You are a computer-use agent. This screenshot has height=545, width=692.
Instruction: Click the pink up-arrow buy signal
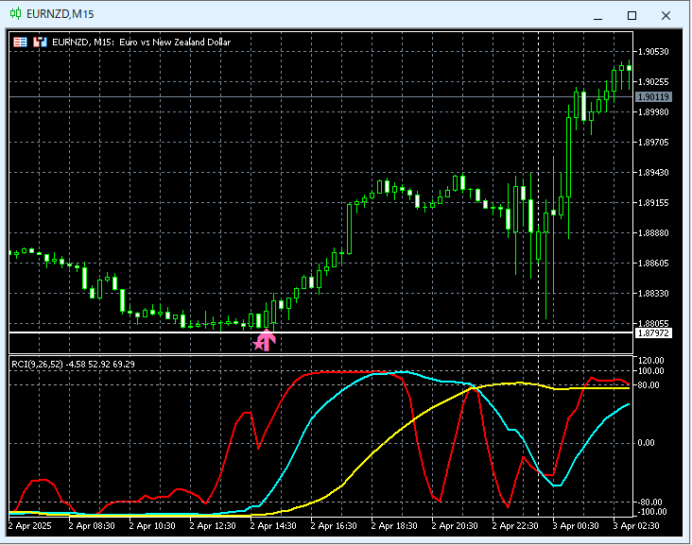[x=268, y=340]
